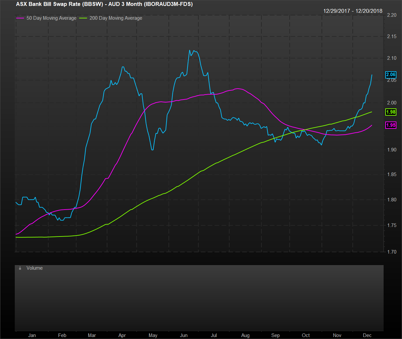Click the Sep month label on the axis
The image size is (402, 339).
pyautogui.click(x=275, y=335)
